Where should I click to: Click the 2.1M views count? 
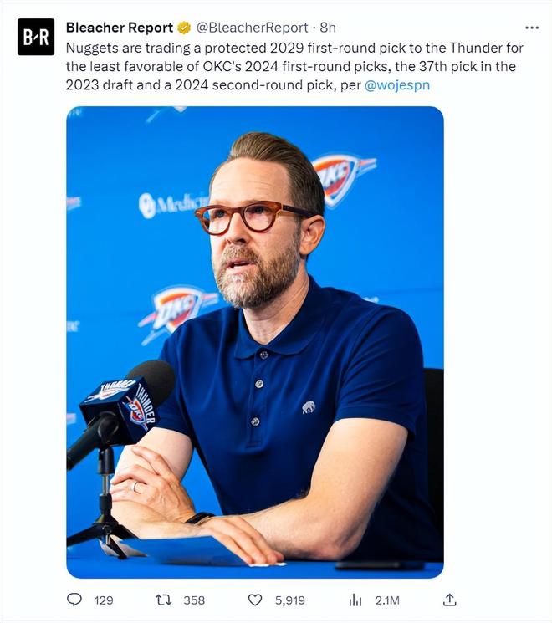pyautogui.click(x=387, y=600)
